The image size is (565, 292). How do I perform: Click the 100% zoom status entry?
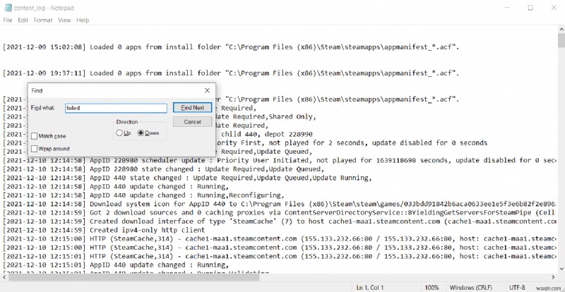pyautogui.click(x=432, y=288)
